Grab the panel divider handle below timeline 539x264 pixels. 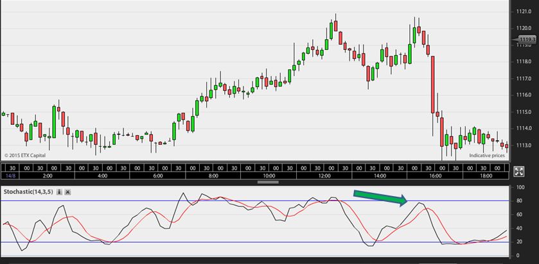pyautogui.click(x=268, y=182)
